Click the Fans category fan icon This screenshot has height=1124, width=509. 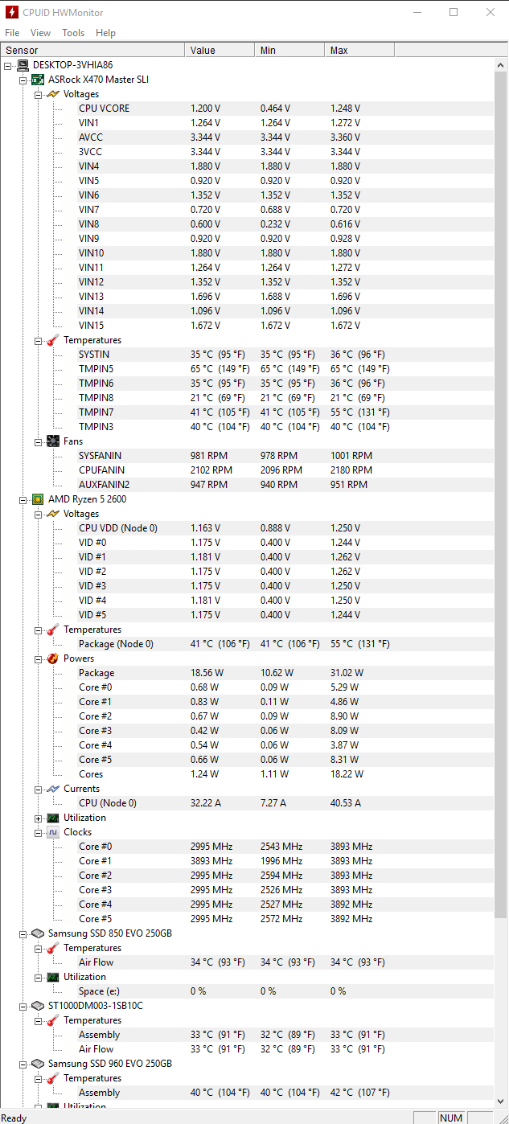(53, 441)
